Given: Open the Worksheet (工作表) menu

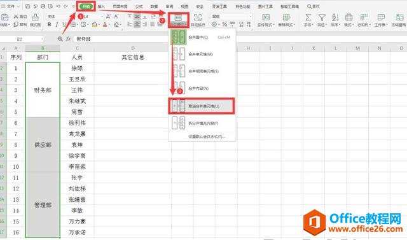Looking at the screenshot, I should [381, 20].
